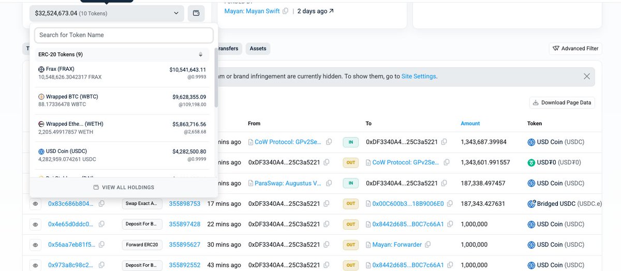Copy From address in 43 mins ago row

[327, 265]
